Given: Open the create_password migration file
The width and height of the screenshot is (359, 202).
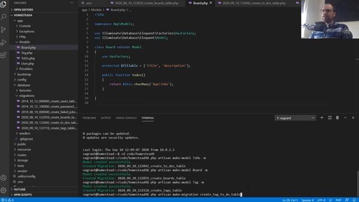Looking at the screenshot, I should click(x=44, y=107).
